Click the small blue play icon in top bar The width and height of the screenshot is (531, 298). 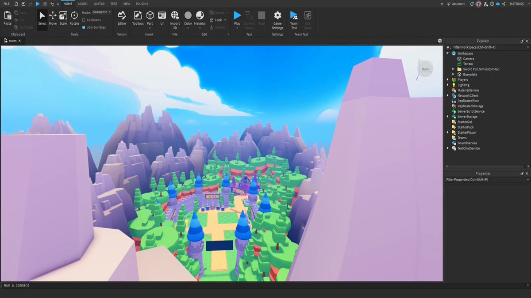click(38, 4)
